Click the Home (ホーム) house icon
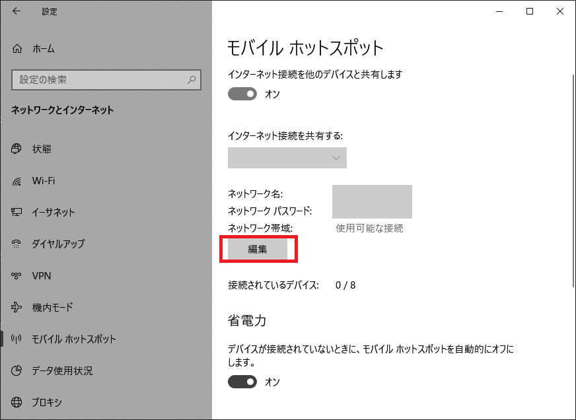The height and width of the screenshot is (420, 576). click(17, 49)
